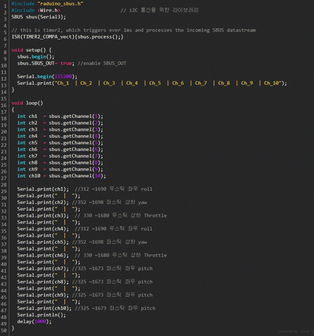Click the sbus.getChannel(5) call
This screenshot has width=314, height=336.
pos(76,142)
